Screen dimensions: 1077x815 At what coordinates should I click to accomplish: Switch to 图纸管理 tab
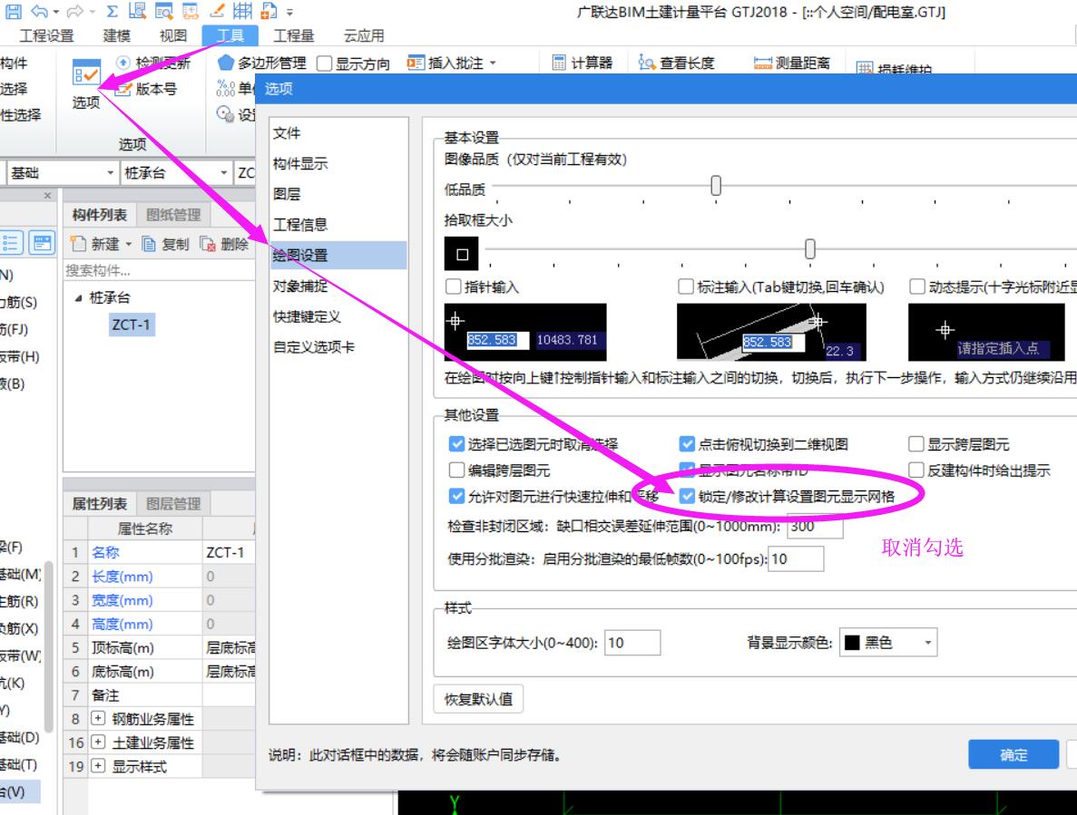(x=174, y=215)
